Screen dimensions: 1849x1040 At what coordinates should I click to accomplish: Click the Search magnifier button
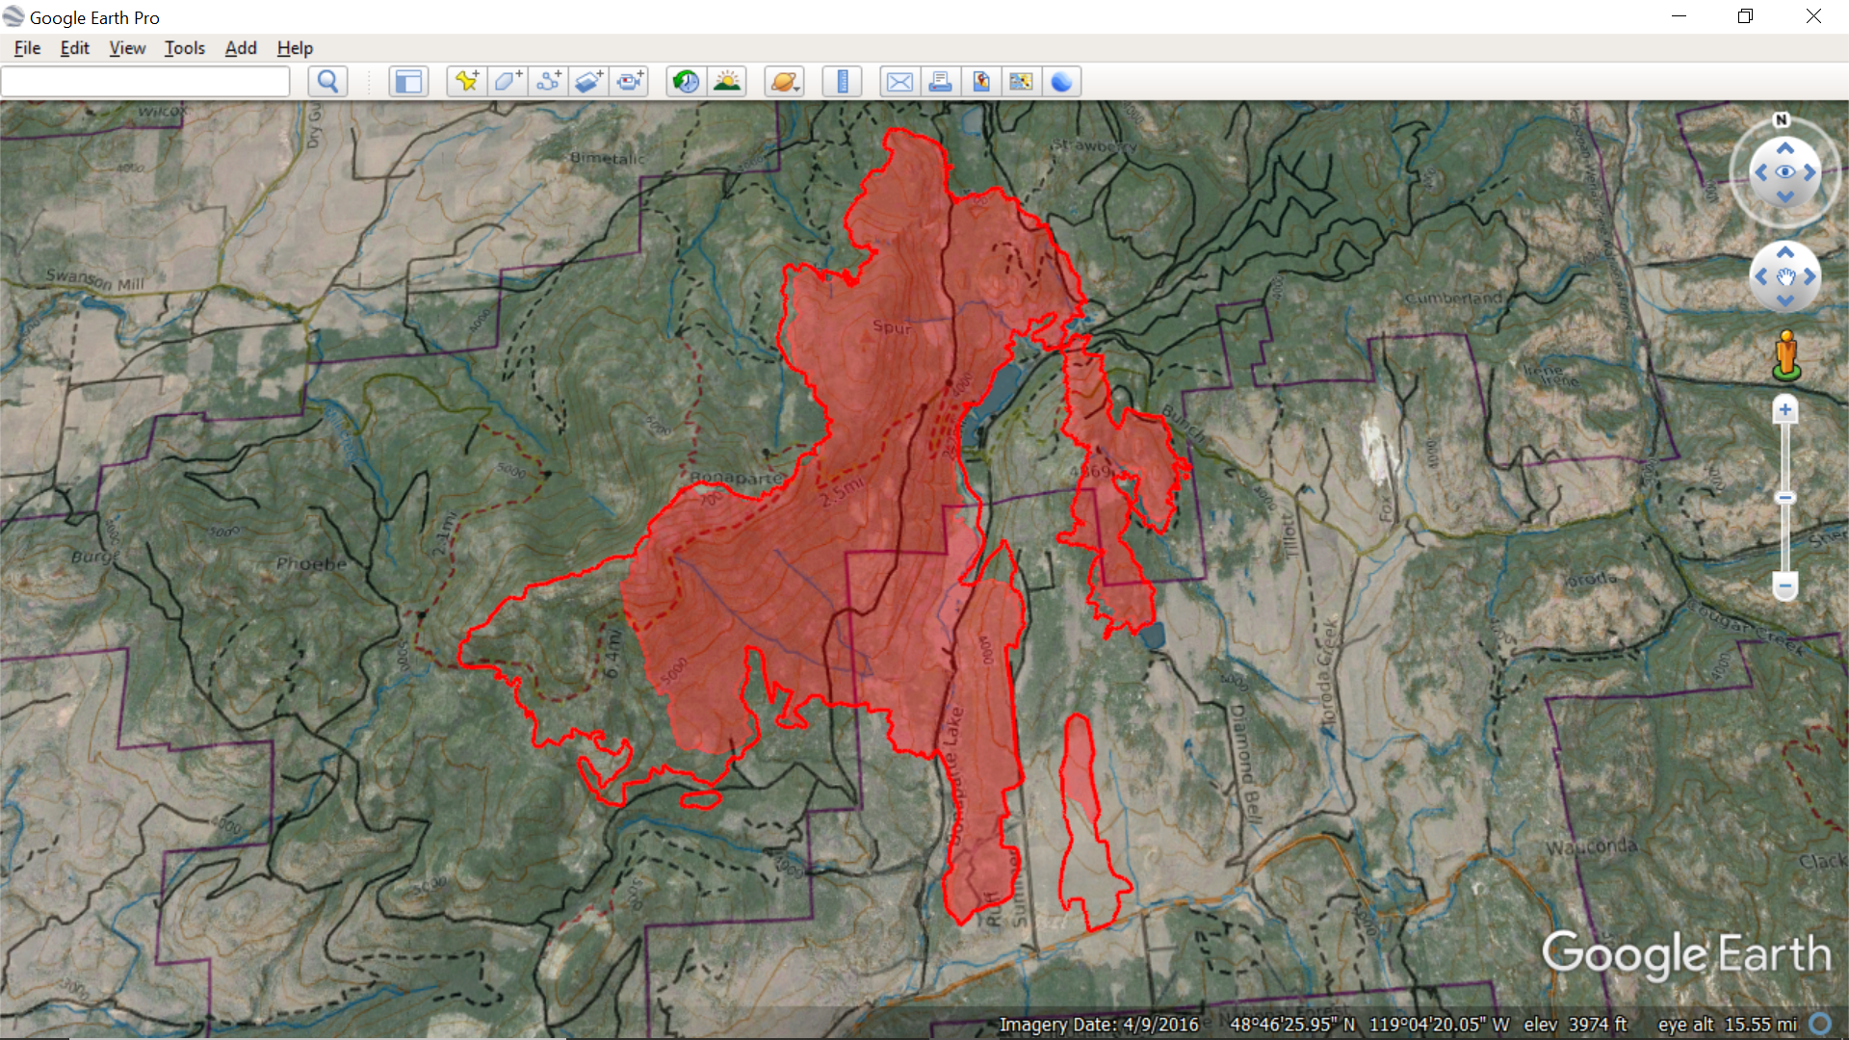[x=327, y=82]
